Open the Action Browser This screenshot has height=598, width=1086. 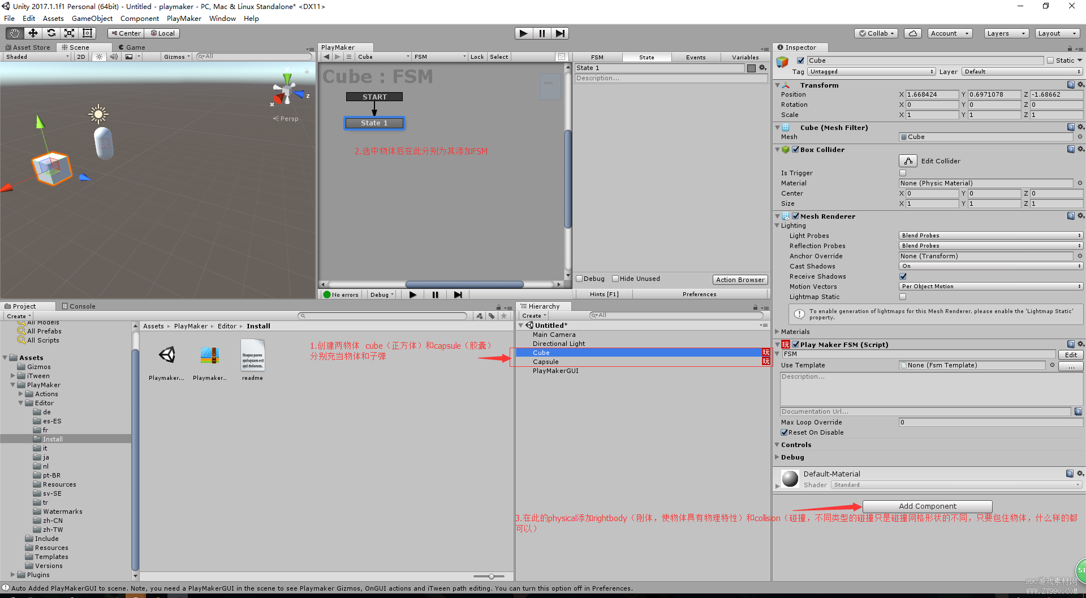(740, 279)
